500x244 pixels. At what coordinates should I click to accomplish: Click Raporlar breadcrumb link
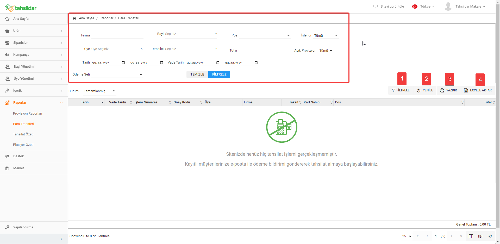pyautogui.click(x=107, y=18)
